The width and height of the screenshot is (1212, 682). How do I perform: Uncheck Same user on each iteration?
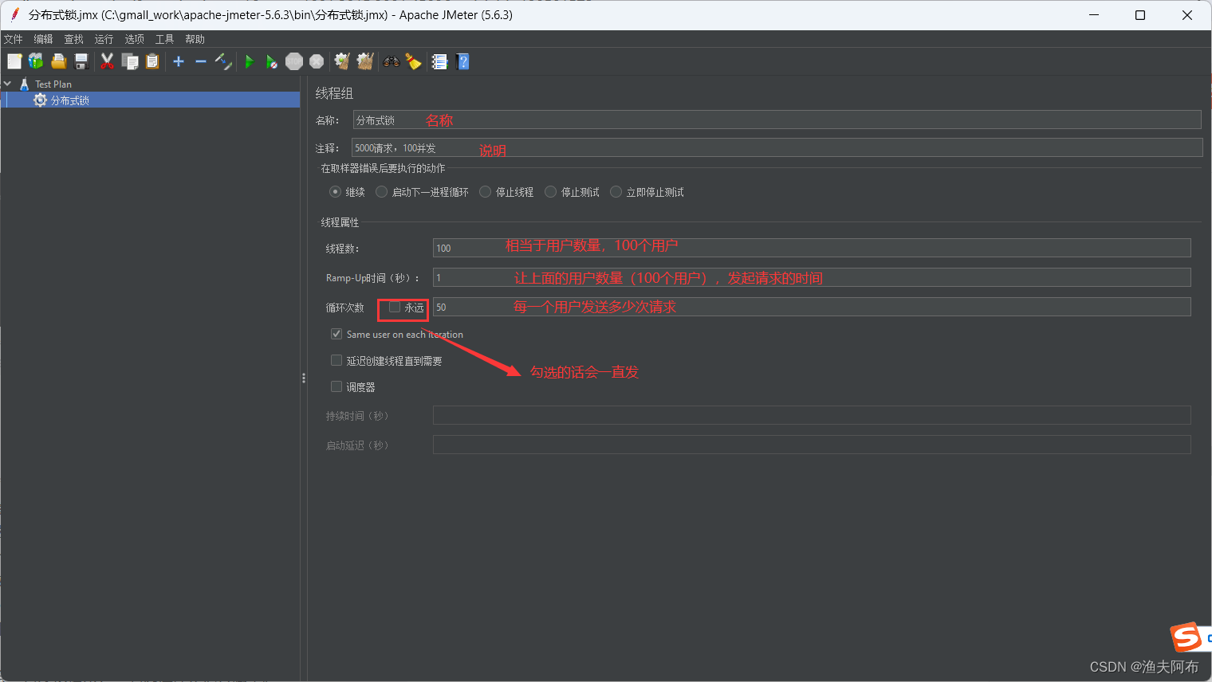click(336, 334)
